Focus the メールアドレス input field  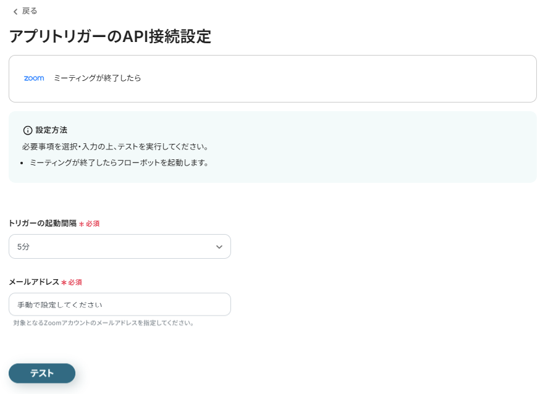point(119,304)
